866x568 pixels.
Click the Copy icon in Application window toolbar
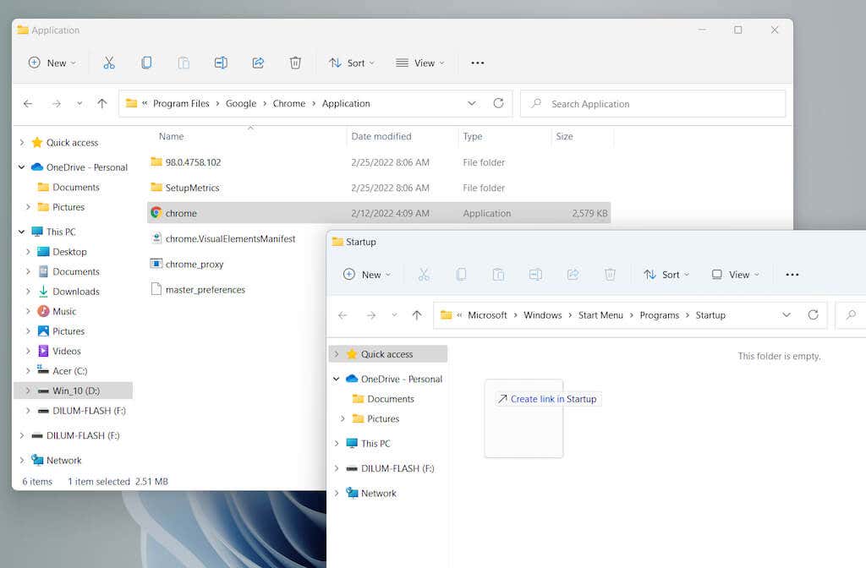point(146,63)
